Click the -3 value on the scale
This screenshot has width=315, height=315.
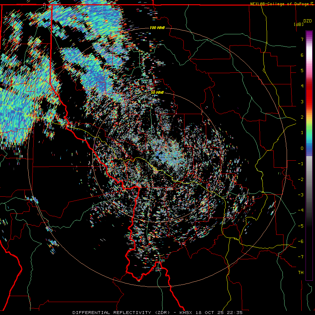(x=301, y=195)
